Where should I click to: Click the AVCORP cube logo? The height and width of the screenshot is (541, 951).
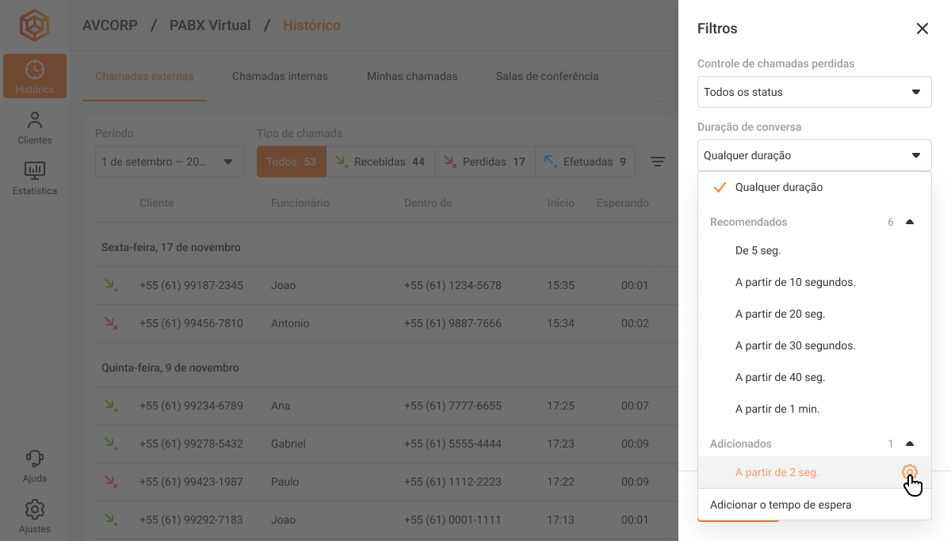pos(34,25)
